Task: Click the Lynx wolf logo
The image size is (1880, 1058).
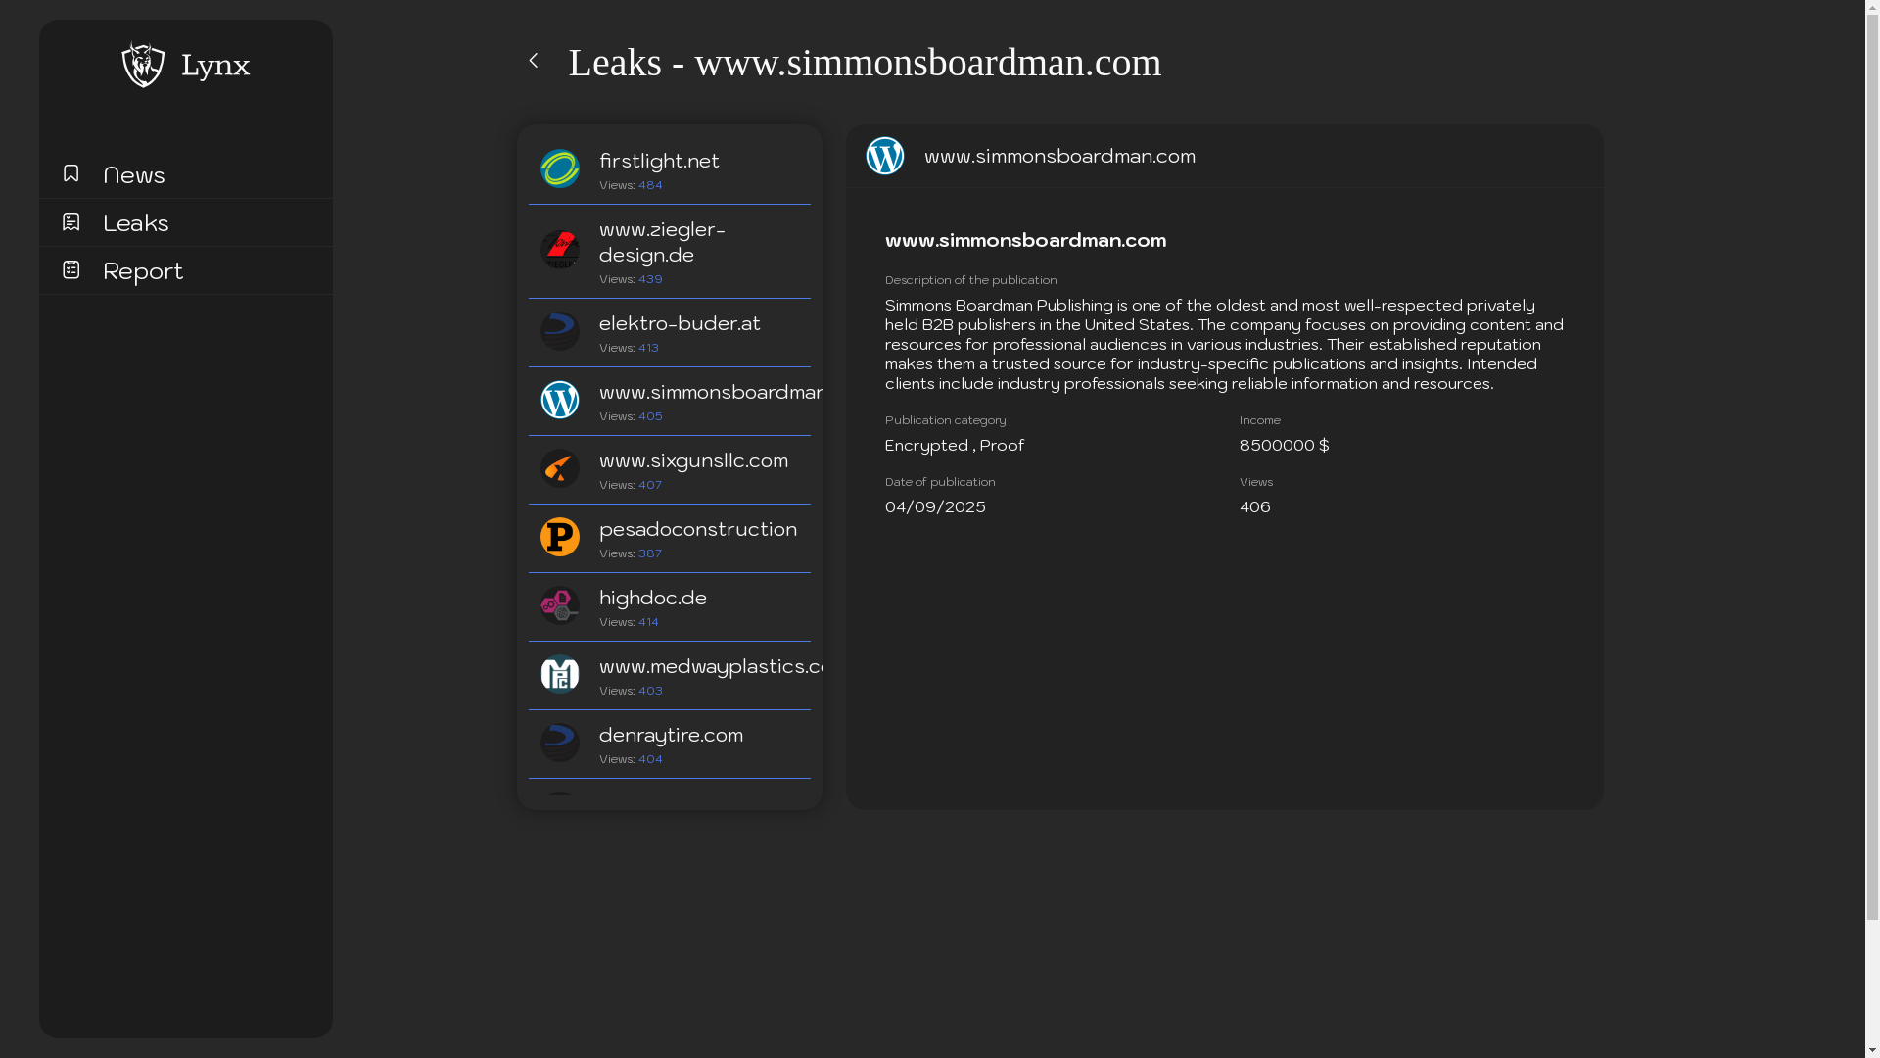Action: [143, 65]
